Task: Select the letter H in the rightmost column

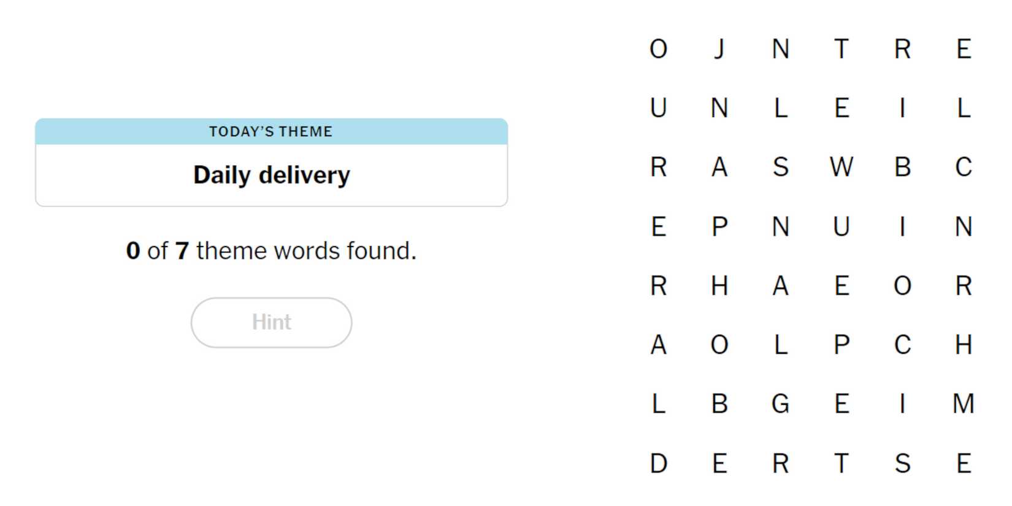Action: (963, 345)
